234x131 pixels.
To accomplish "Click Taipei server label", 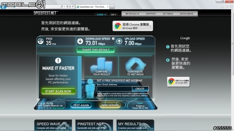I will click(140, 103).
